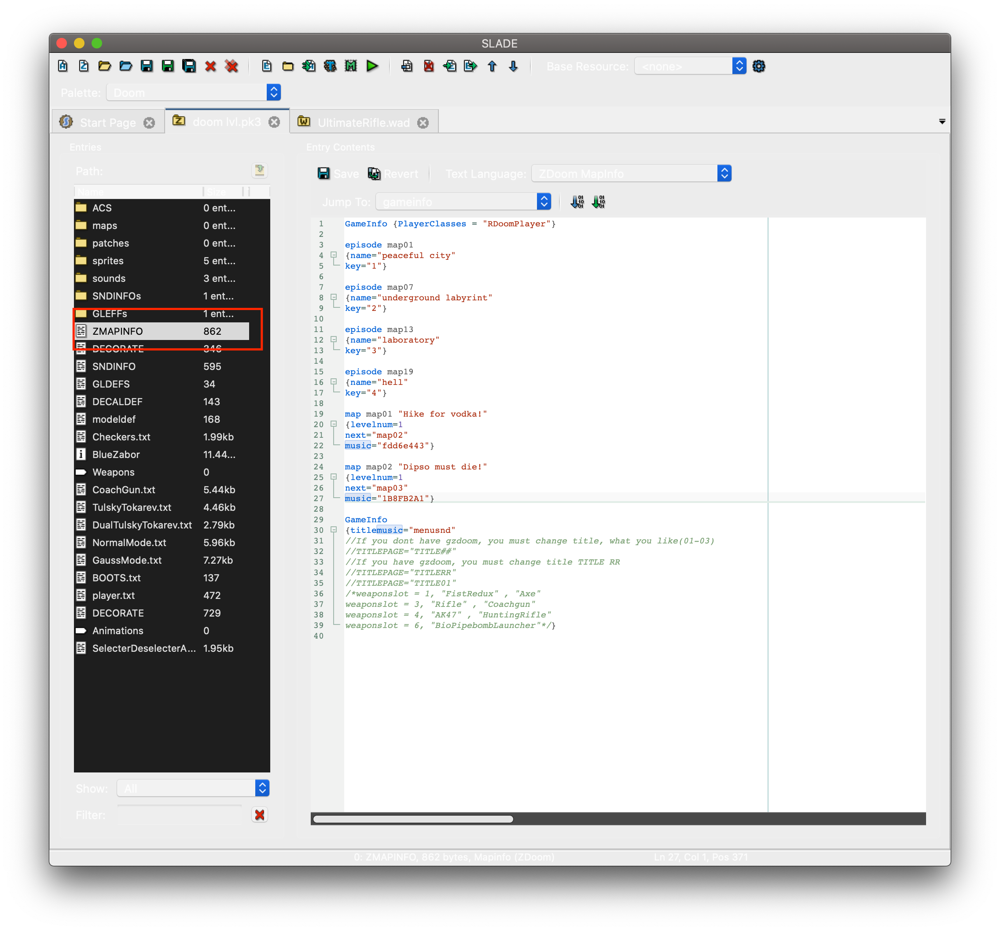Click the Move Entry Down arrow
1000x931 pixels.
point(513,66)
